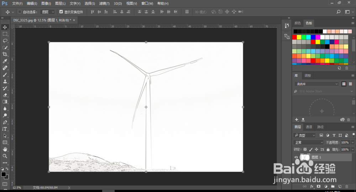The height and width of the screenshot is (192, 356).
Task: Toggle the 自动选择 checkbox
Action: [20, 12]
